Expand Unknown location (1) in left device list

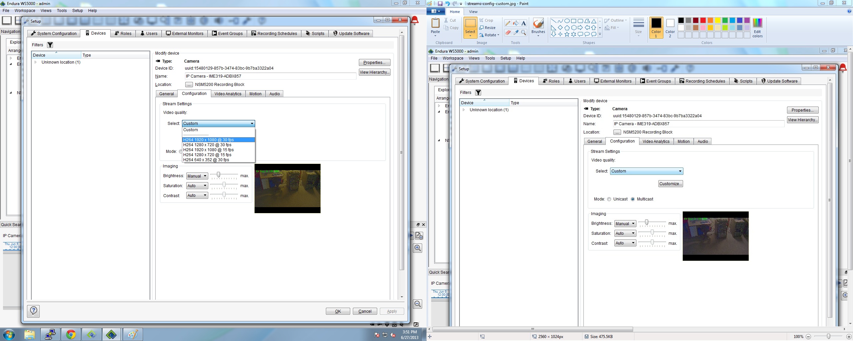point(36,62)
